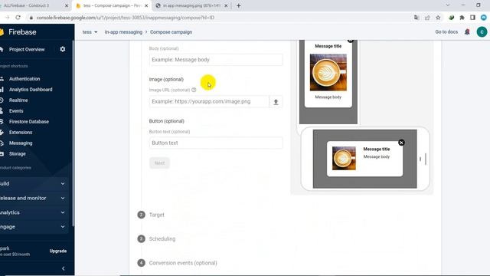490x276 pixels.
Task: Open Authentication in the sidebar
Action: pyautogui.click(x=24, y=79)
